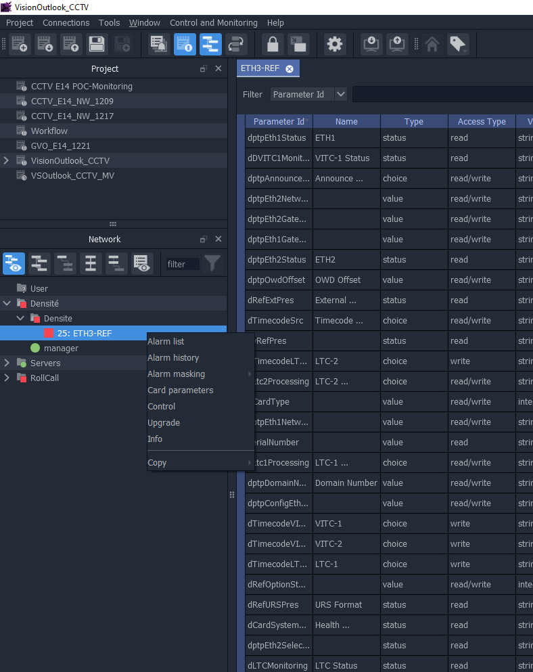This screenshot has width=533, height=672.
Task: Click the lock icon in the toolbar
Action: [273, 45]
